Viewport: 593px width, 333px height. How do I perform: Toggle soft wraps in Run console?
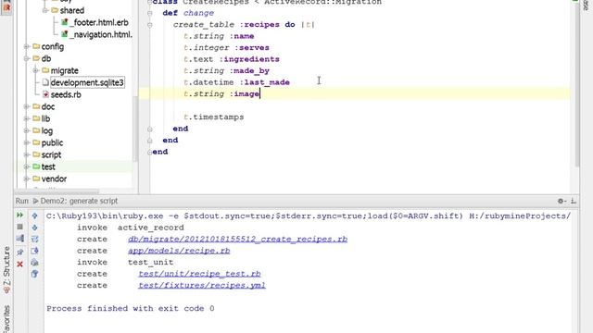[x=35, y=239]
